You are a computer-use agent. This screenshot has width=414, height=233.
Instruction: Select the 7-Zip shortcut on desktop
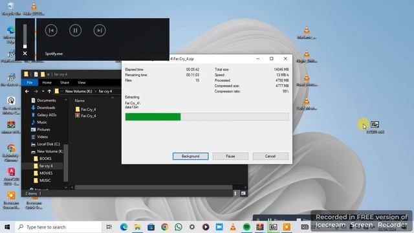(x=375, y=127)
